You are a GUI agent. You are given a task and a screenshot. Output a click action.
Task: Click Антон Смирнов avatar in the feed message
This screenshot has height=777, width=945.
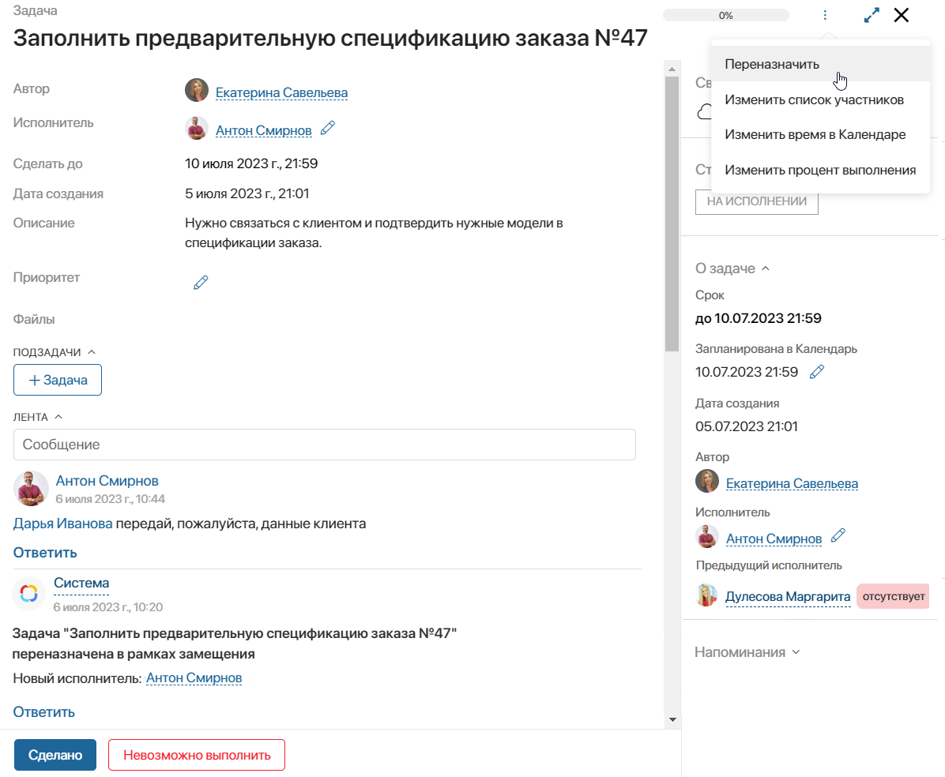pos(31,488)
